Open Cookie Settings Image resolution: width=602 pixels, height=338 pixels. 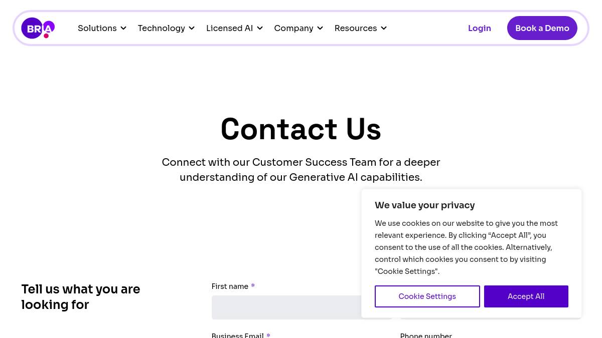point(427,296)
